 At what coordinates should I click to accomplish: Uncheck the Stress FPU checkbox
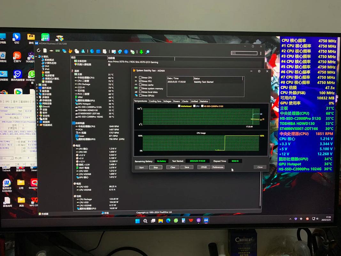140,81
